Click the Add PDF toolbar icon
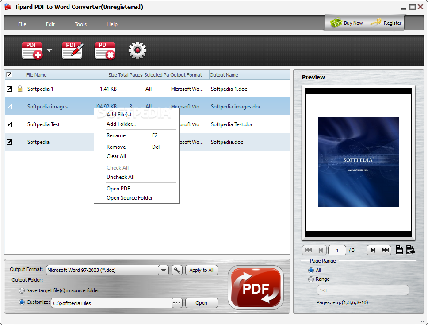The width and height of the screenshot is (428, 325). (31, 50)
